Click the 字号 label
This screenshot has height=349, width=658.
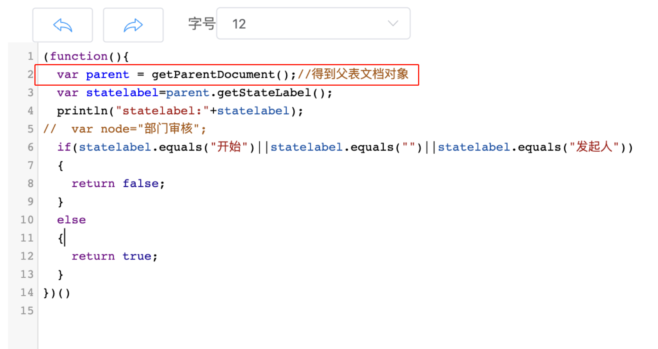coord(201,24)
